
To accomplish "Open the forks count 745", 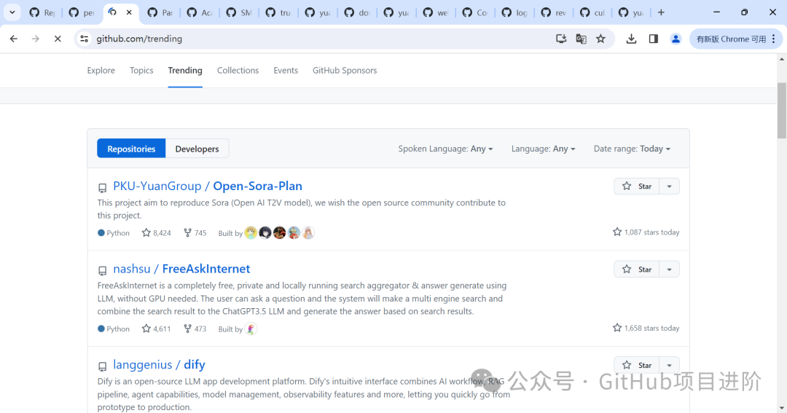I will pos(195,233).
